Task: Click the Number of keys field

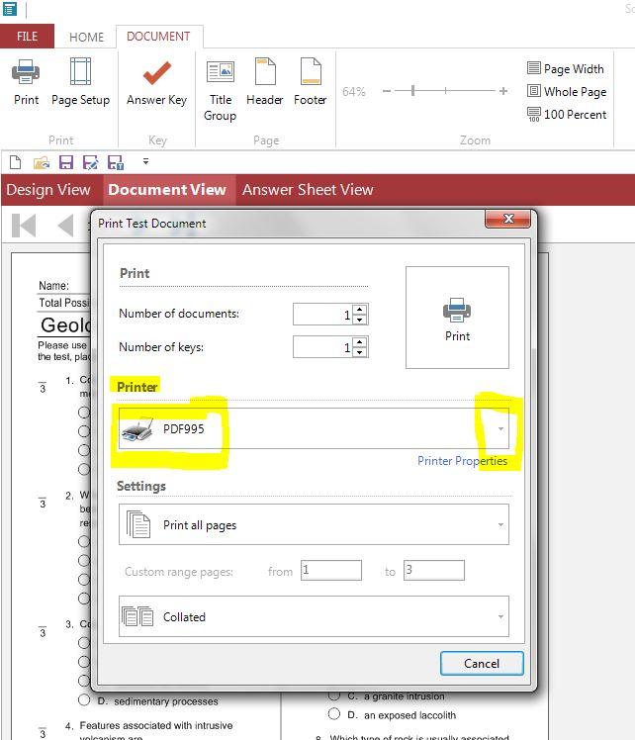Action: coord(323,347)
